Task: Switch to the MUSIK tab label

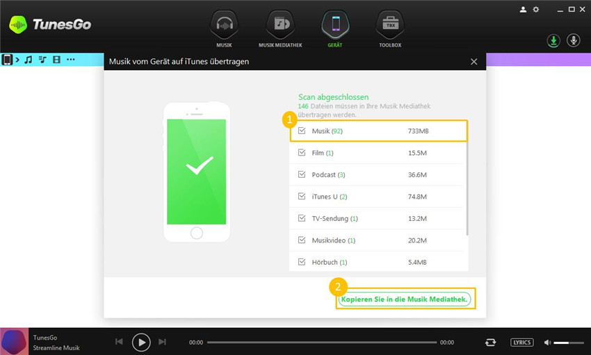Action: click(x=225, y=45)
